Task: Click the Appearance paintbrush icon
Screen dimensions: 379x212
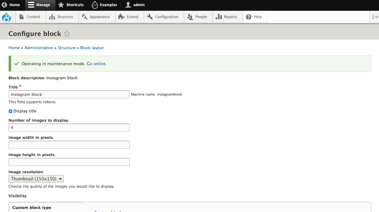Action: click(84, 17)
